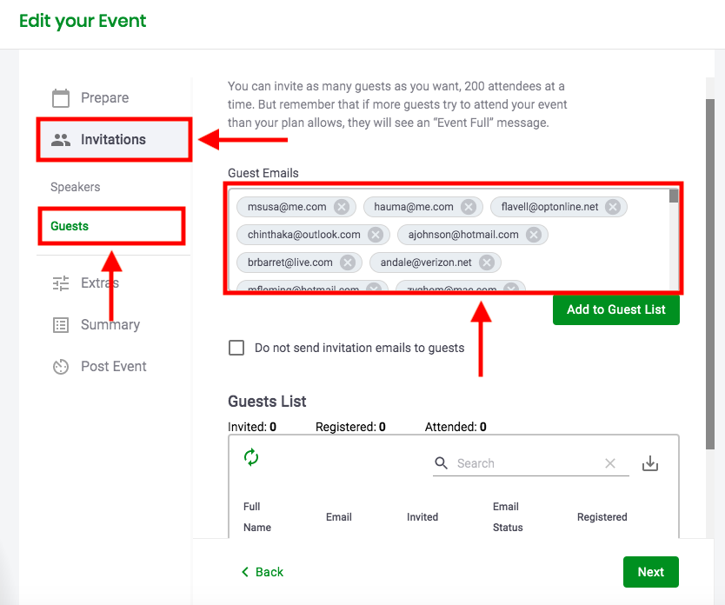
Task: Click the Prepare calendar icon
Action: click(x=60, y=97)
